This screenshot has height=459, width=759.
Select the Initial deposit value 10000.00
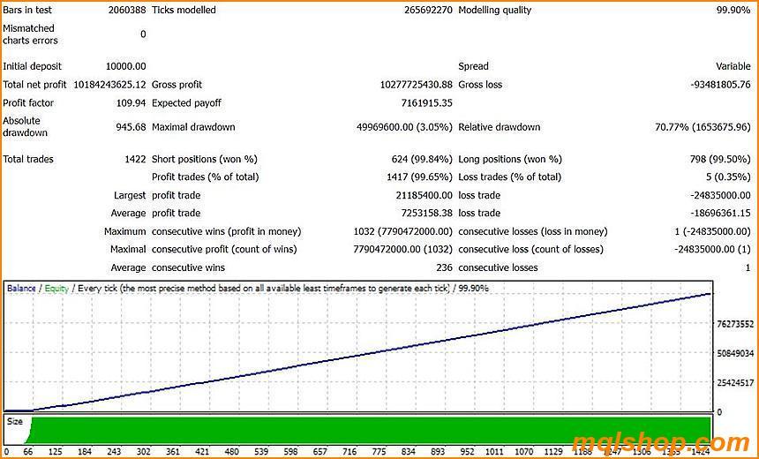(x=126, y=66)
